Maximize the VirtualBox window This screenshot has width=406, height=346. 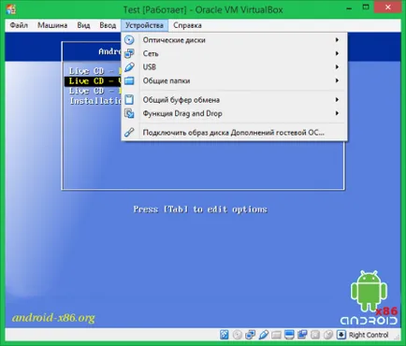click(366, 7)
